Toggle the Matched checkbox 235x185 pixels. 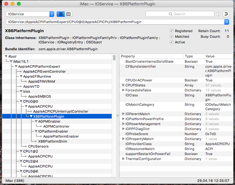tap(171, 37)
